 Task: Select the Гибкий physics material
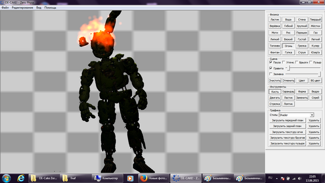pos(288,26)
